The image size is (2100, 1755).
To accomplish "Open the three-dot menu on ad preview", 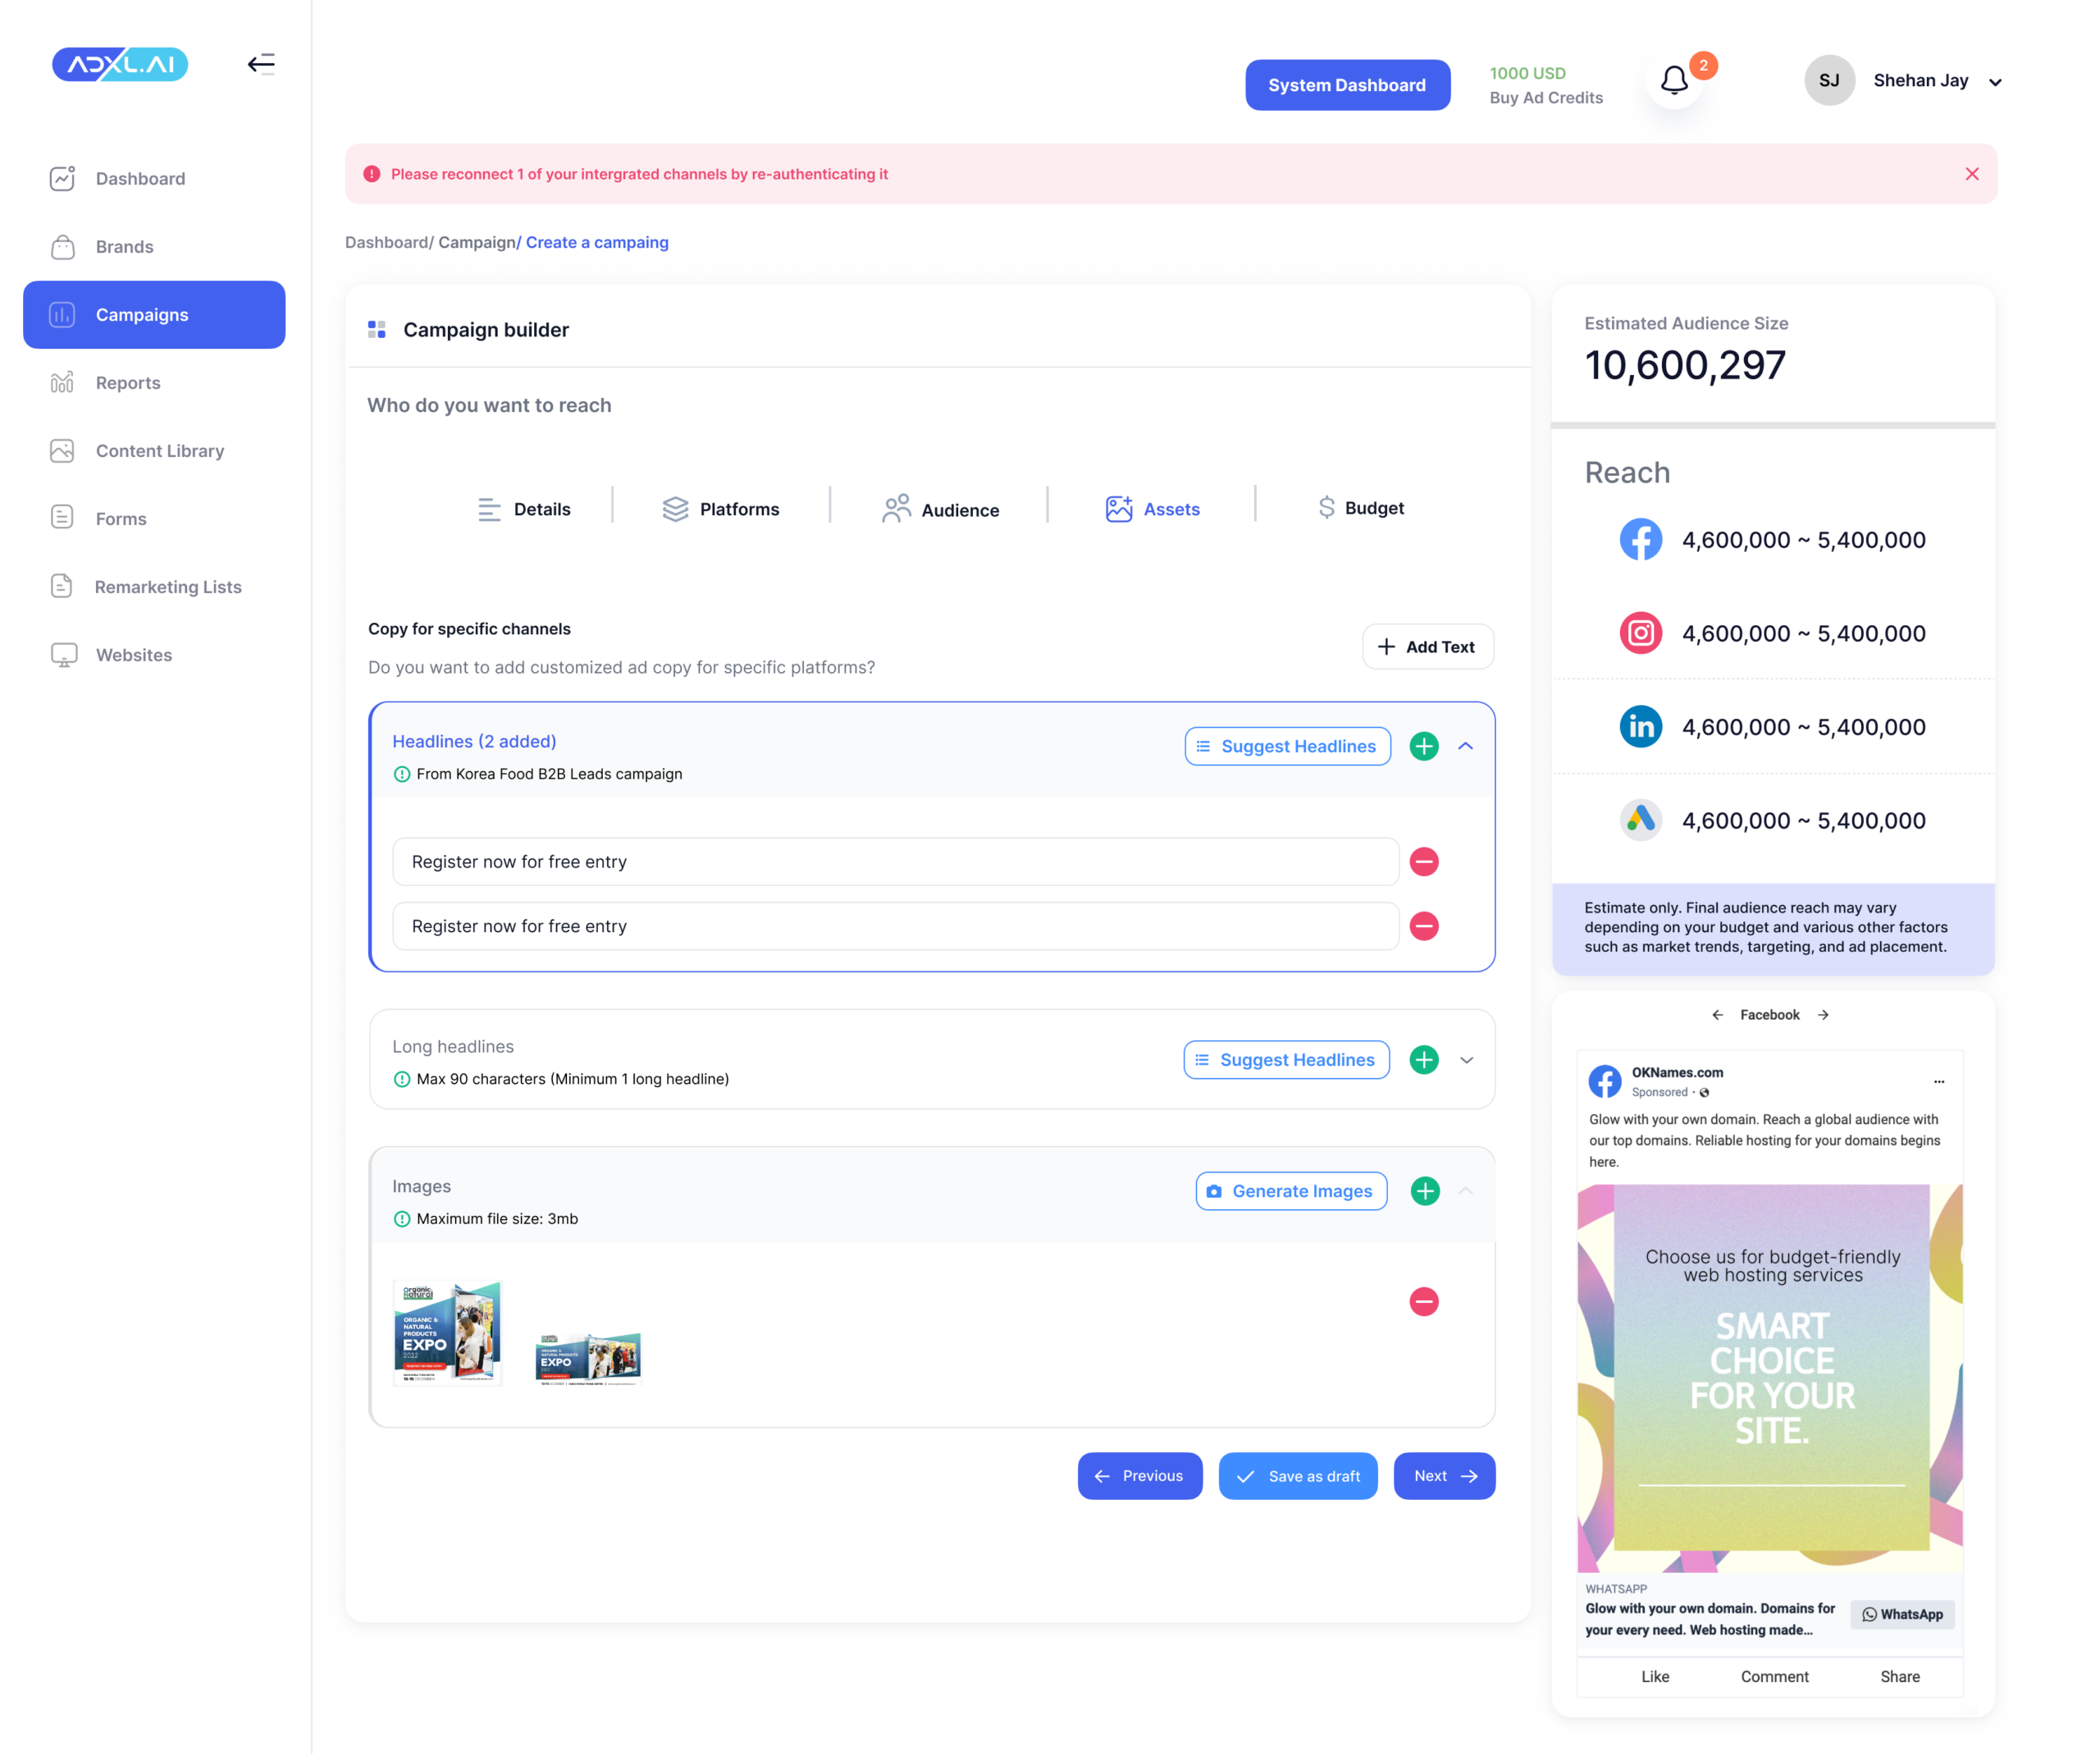I will 1938,1081.
